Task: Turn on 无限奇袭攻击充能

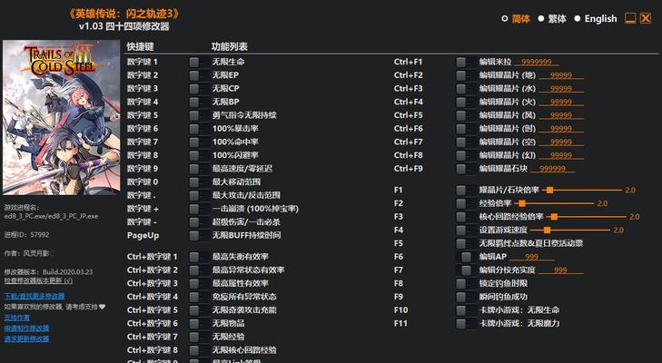Action: pos(199,310)
